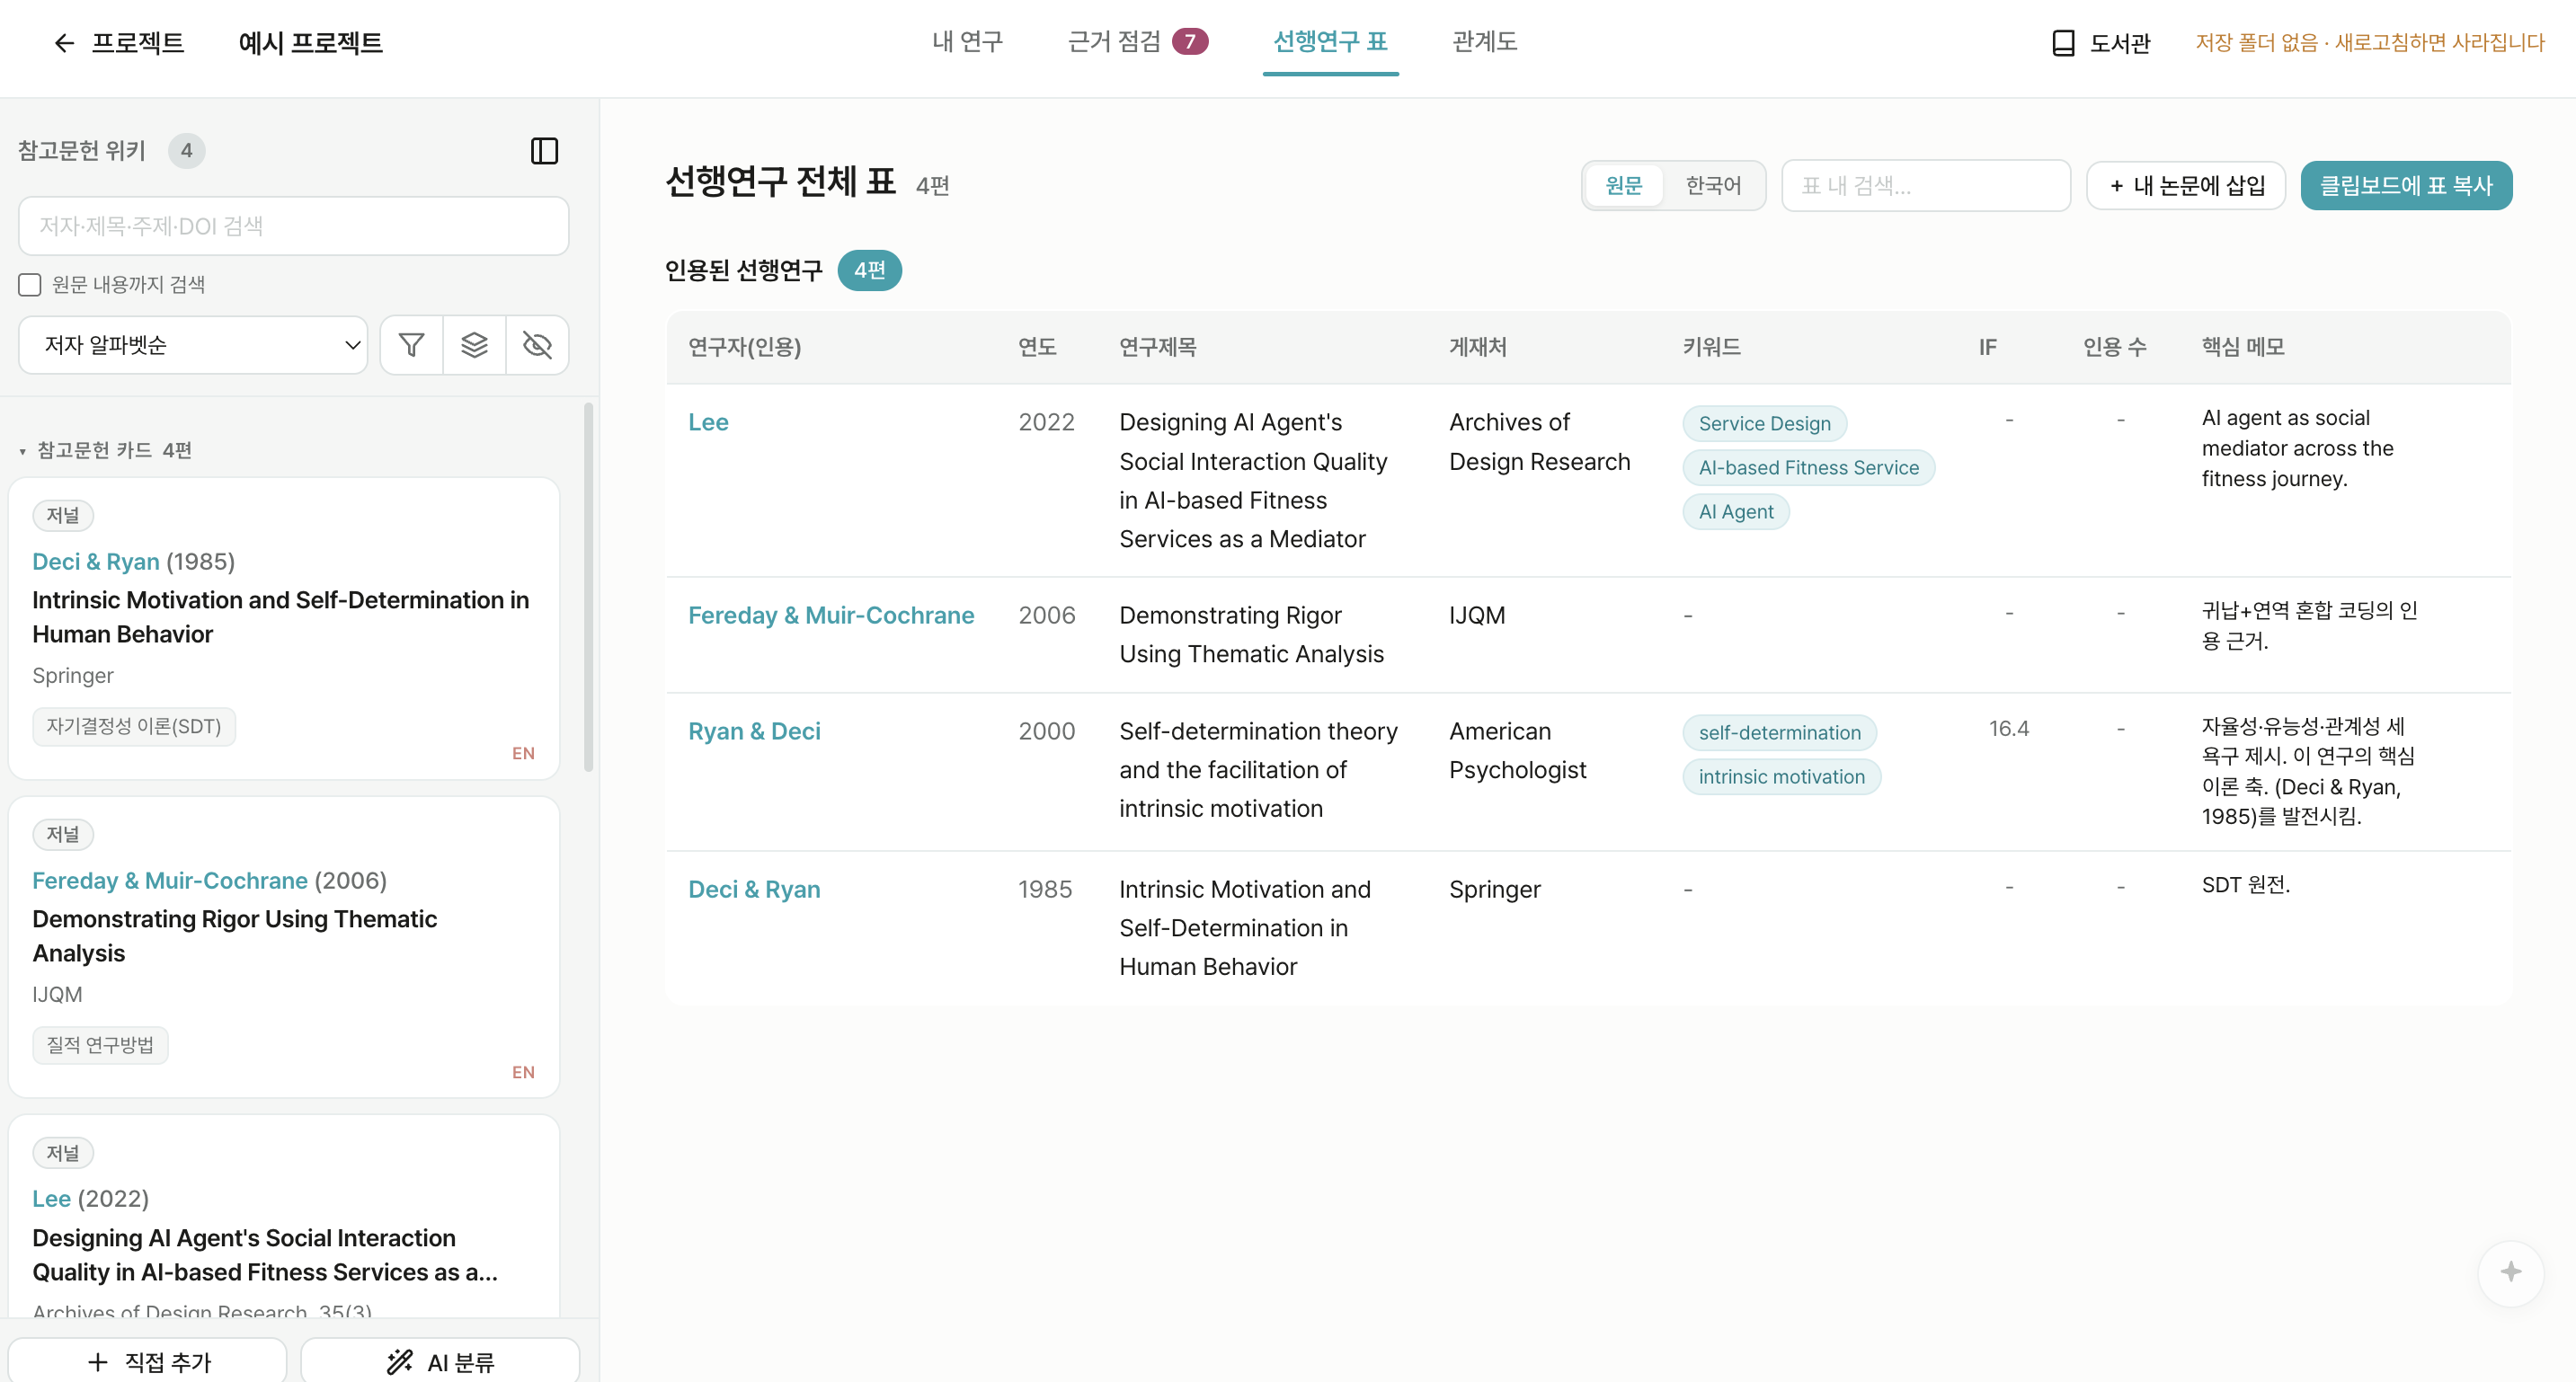2576x1382 pixels.
Task: Click the SDT 원전. memo cell
Action: [2245, 885]
